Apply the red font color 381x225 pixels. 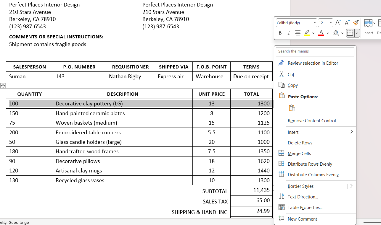tap(321, 33)
